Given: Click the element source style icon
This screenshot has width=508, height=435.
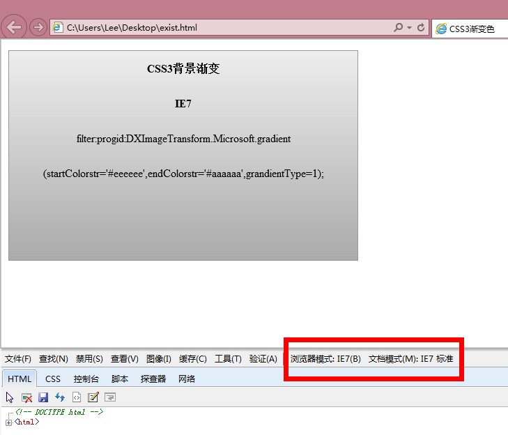Looking at the screenshot, I should pyautogui.click(x=77, y=397).
